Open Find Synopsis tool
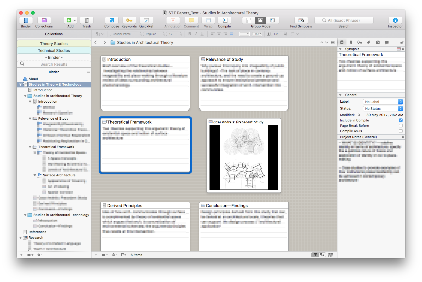 coord(301,20)
